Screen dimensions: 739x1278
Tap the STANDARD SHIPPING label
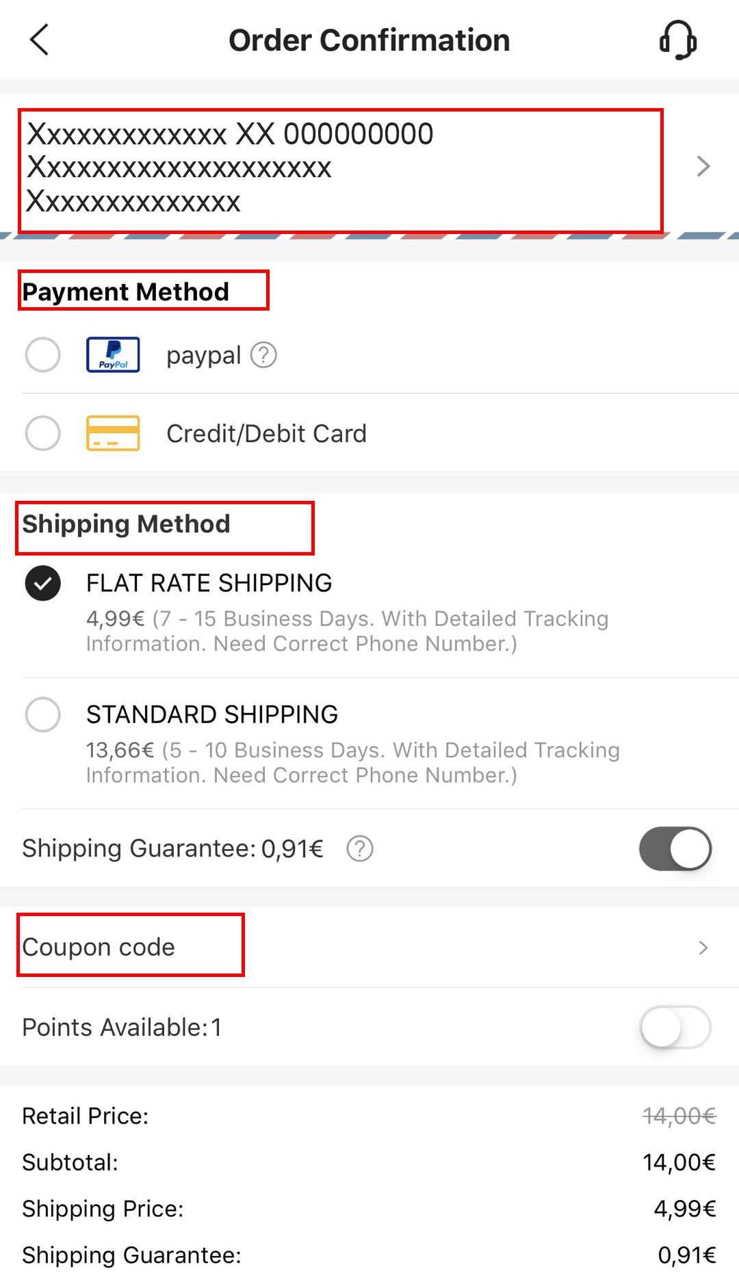click(x=212, y=714)
